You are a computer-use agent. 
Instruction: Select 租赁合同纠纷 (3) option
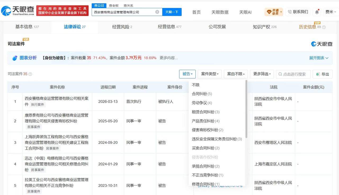(x=206, y=112)
